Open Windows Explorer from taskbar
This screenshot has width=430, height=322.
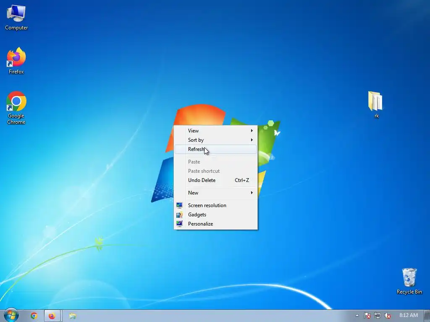click(x=72, y=316)
